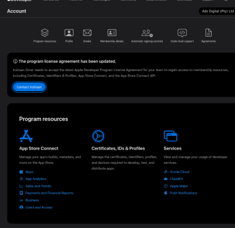Select the Automatic signing controls label
235x228 pixels.
[147, 41]
